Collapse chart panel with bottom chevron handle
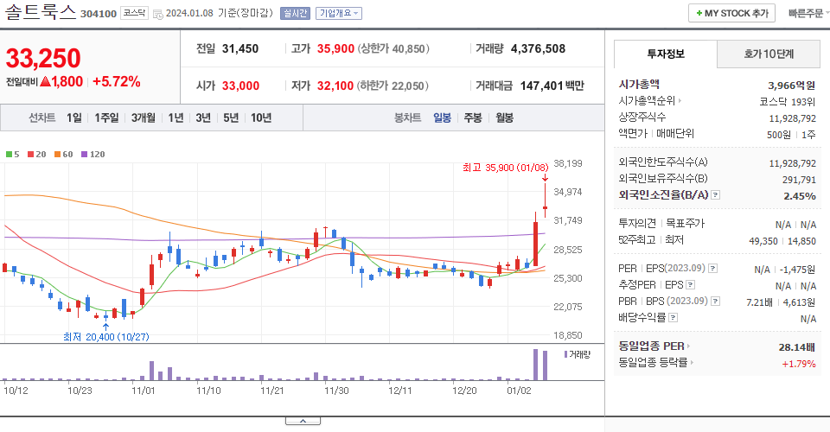 point(303,421)
